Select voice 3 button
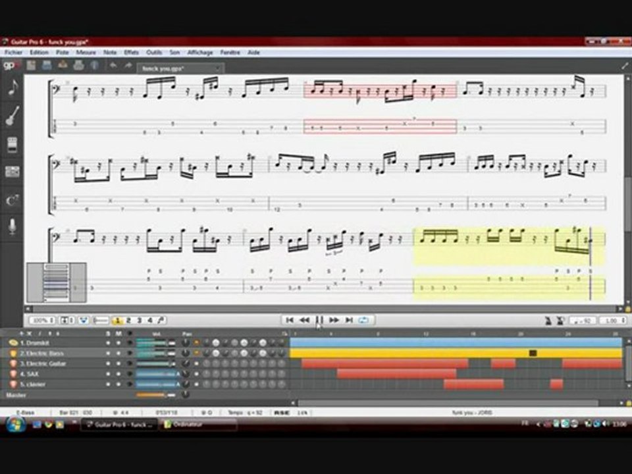 tap(139, 321)
